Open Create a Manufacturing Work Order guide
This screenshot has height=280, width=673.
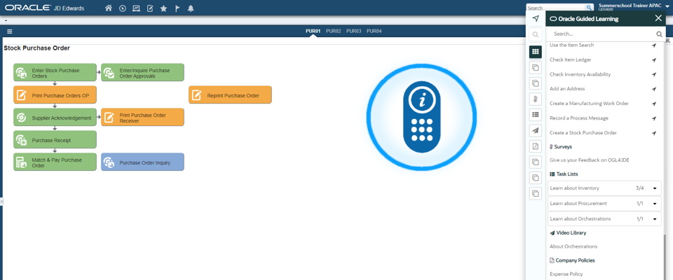[x=589, y=104]
